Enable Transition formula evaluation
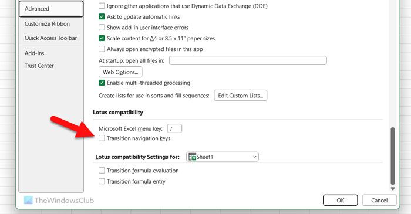Image resolution: width=411 pixels, height=214 pixels. pos(102,171)
